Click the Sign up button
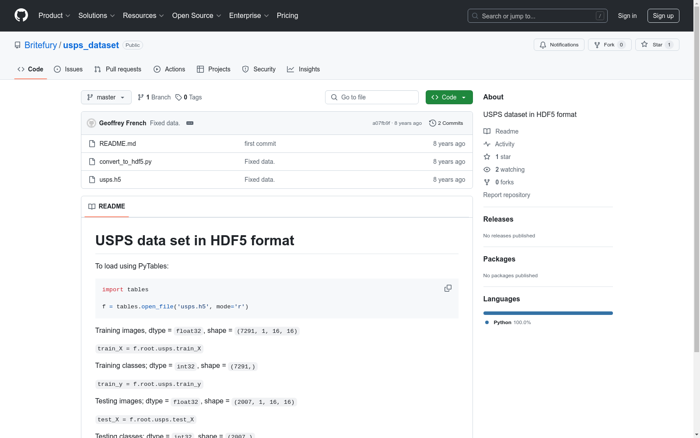Image resolution: width=700 pixels, height=438 pixels. point(663,16)
